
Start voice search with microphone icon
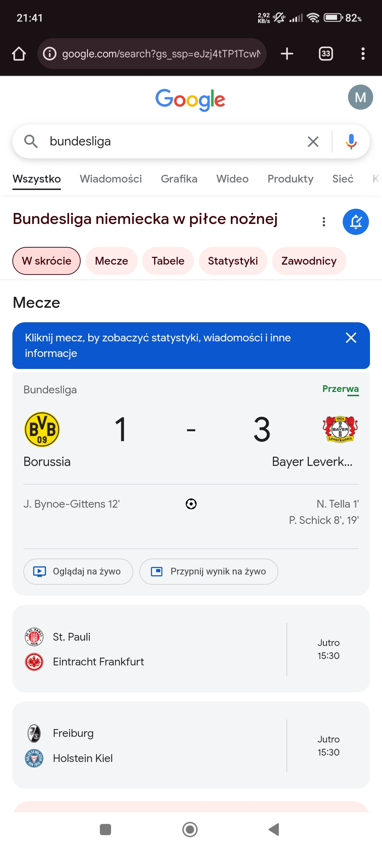coord(351,141)
